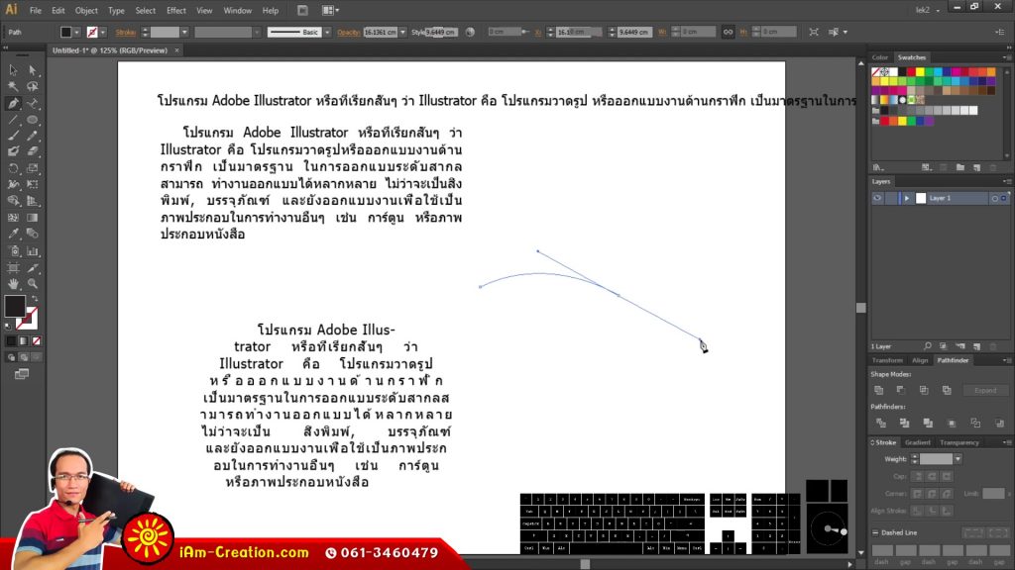Open the fill color dropdown in control bar

coord(76,33)
